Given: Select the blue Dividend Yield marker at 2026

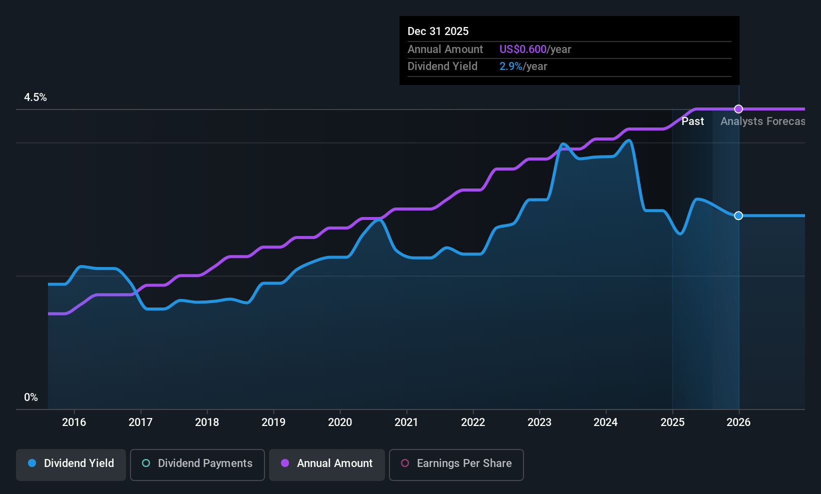Looking at the screenshot, I should (738, 215).
